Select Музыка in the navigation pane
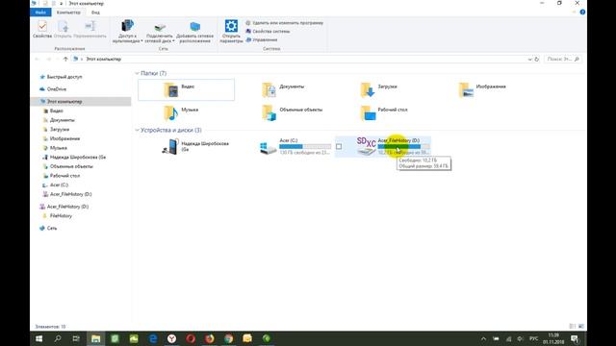Screen dimensions: 616x346 pyautogui.click(x=58, y=148)
